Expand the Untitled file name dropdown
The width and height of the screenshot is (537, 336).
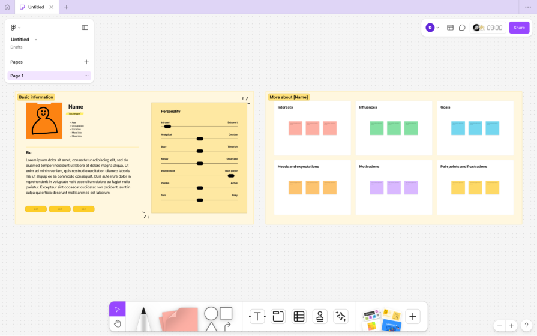click(36, 40)
